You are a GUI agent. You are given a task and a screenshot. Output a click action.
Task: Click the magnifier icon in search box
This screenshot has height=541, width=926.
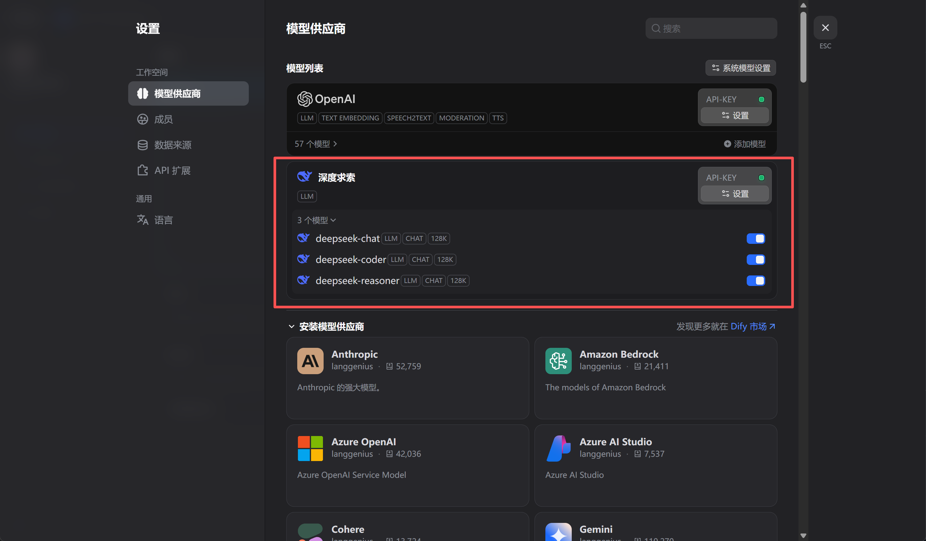(656, 28)
